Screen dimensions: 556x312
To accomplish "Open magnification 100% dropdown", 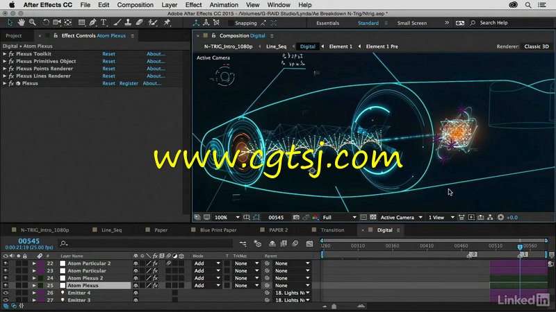I will [x=227, y=217].
